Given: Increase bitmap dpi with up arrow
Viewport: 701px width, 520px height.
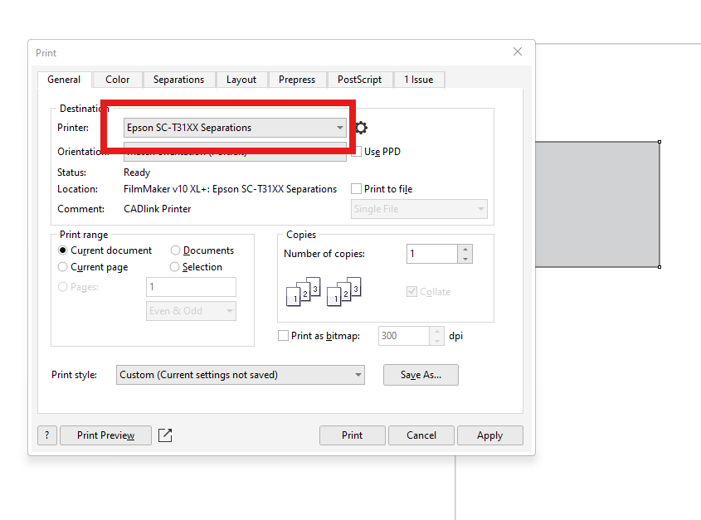Looking at the screenshot, I should (x=437, y=331).
